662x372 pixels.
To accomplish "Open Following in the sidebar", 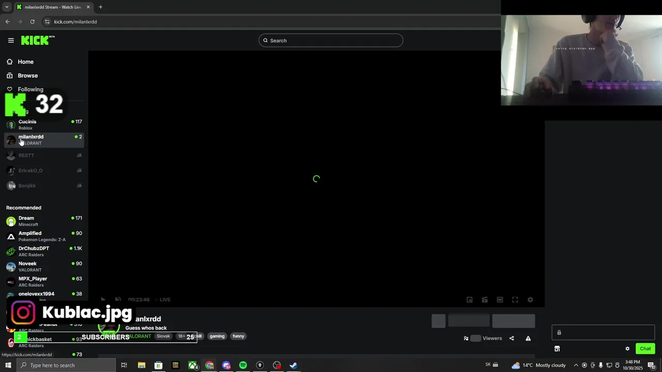I will click(x=30, y=89).
